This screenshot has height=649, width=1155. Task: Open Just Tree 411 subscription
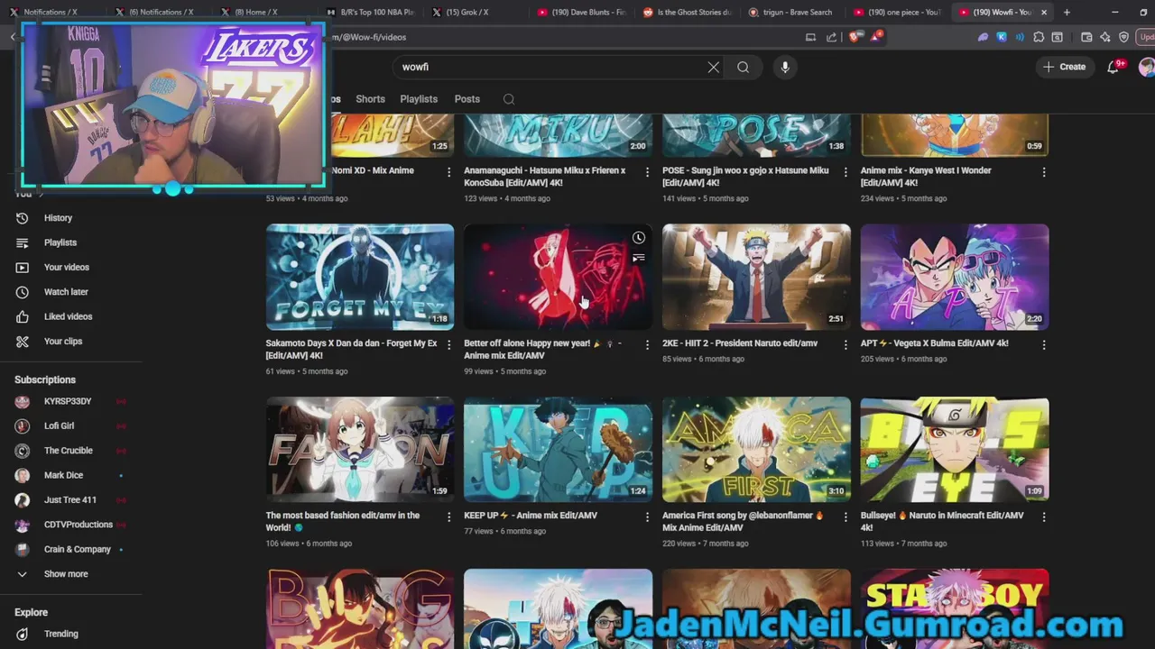(70, 499)
